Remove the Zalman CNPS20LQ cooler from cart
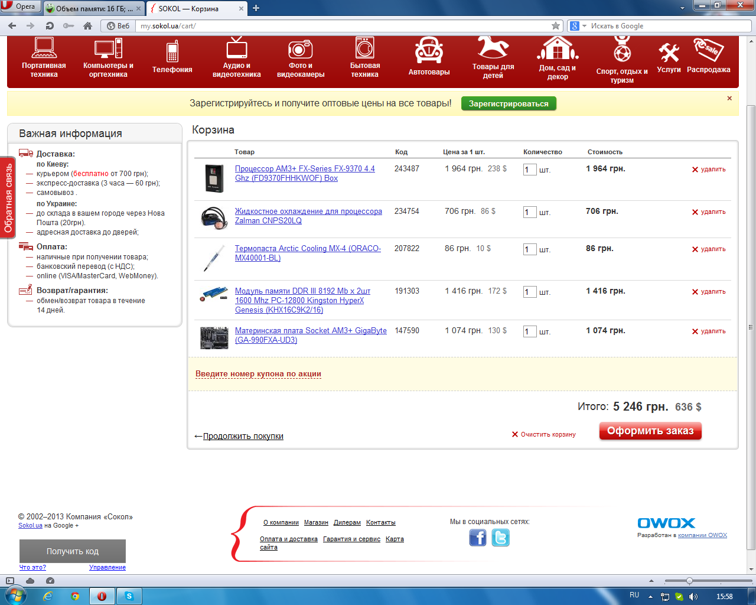 (709, 212)
